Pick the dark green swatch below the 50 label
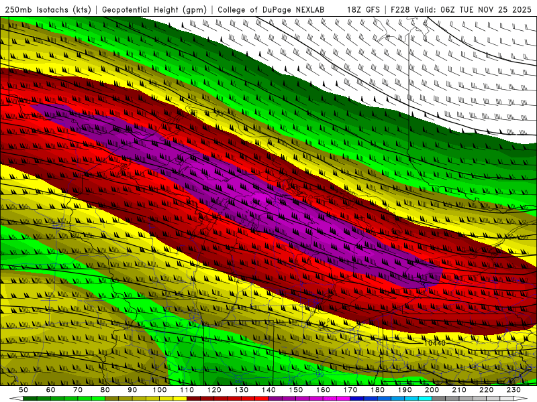This screenshot has height=402, width=537. (x=30, y=399)
